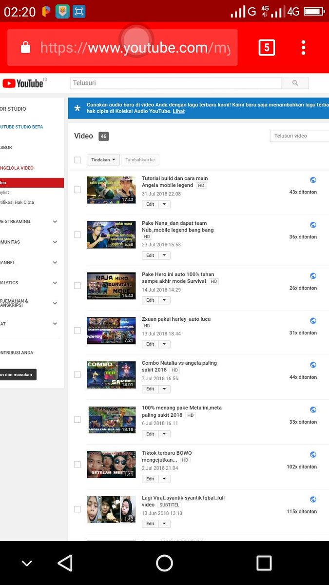Check the Lagi Viral syantik video box

coord(77,509)
